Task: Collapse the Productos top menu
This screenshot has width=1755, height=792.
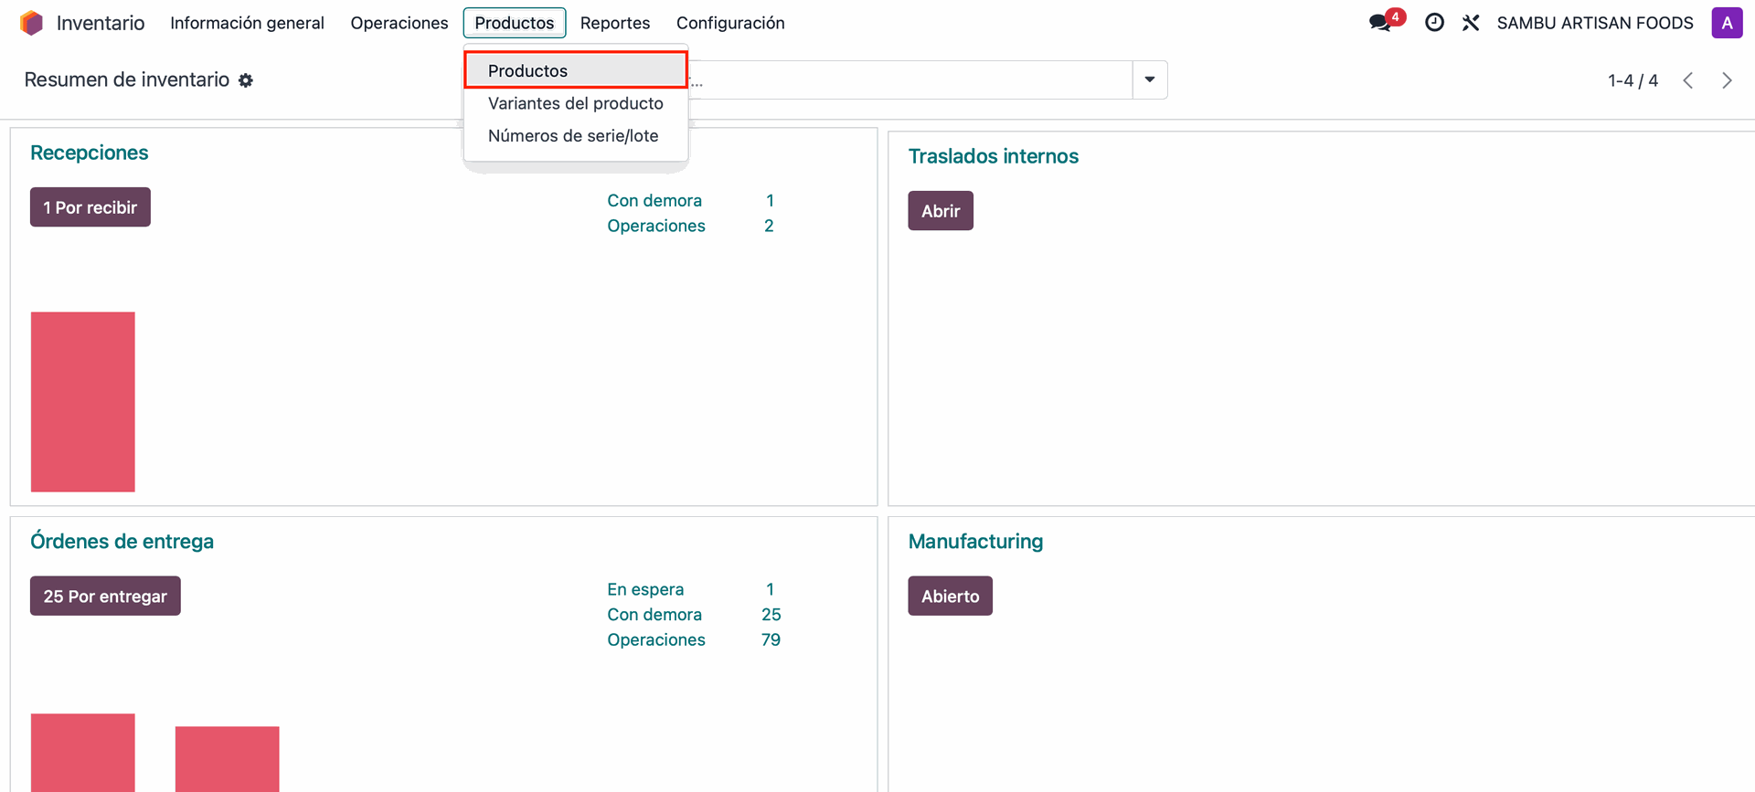Action: pos(514,23)
